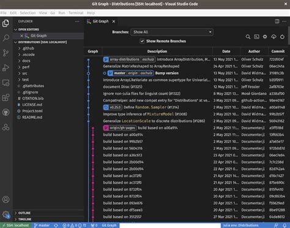Close Git Graph in Open Editors list

coord(21,36)
